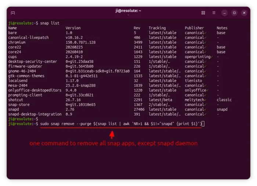Select the shotcut package name

(x=15, y=100)
